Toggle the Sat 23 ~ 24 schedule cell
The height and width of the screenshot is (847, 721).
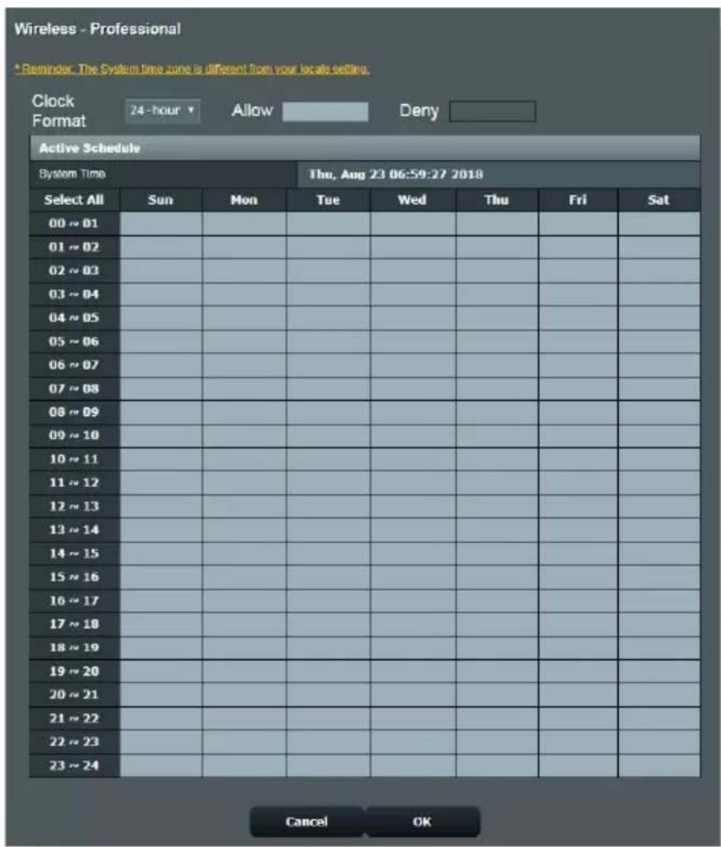tap(659, 766)
